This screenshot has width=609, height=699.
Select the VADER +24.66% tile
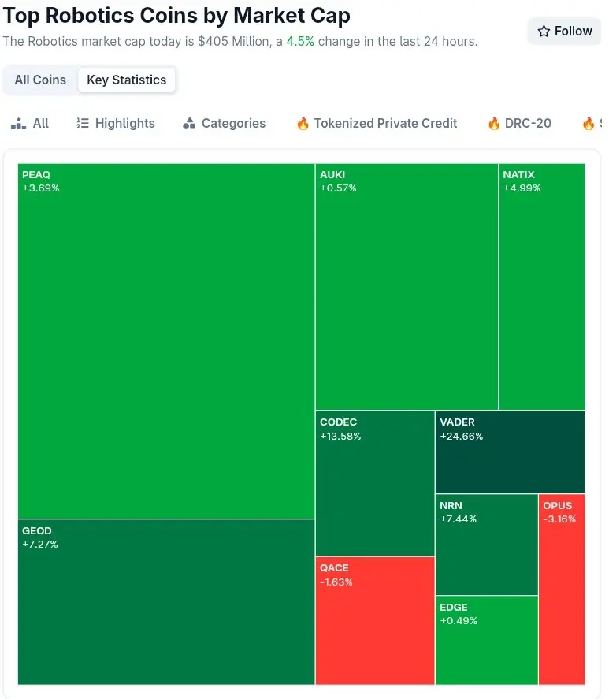tap(510, 452)
